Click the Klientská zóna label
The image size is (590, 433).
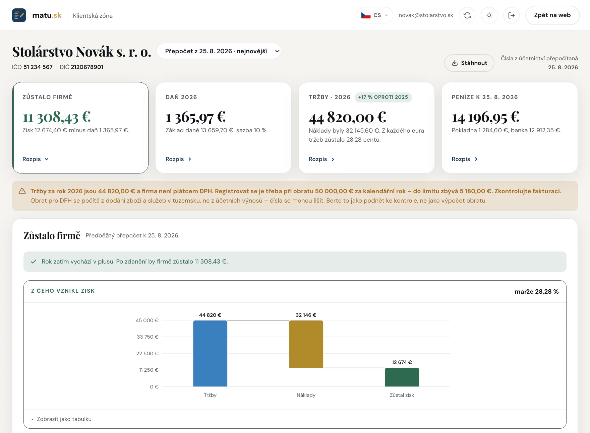93,16
